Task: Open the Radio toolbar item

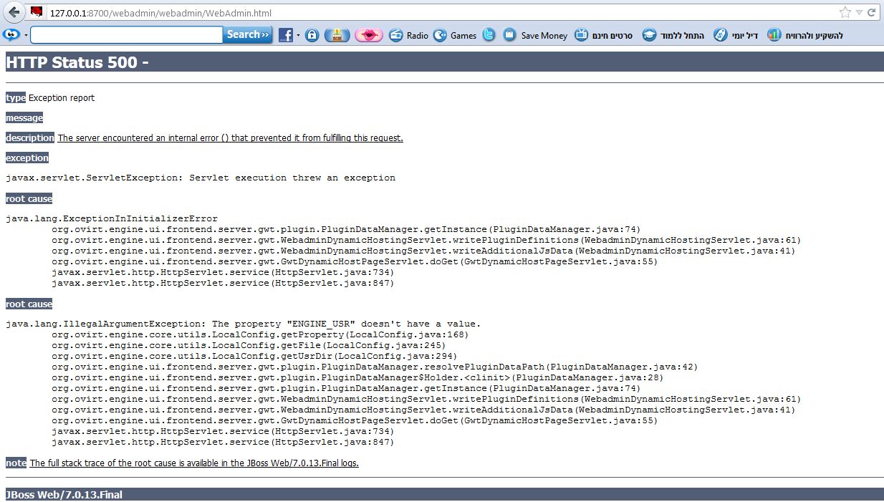Action: pos(409,35)
